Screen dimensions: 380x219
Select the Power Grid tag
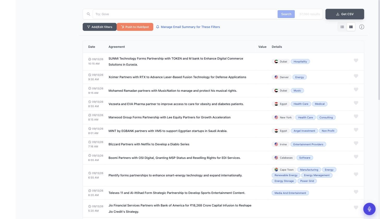point(307,181)
